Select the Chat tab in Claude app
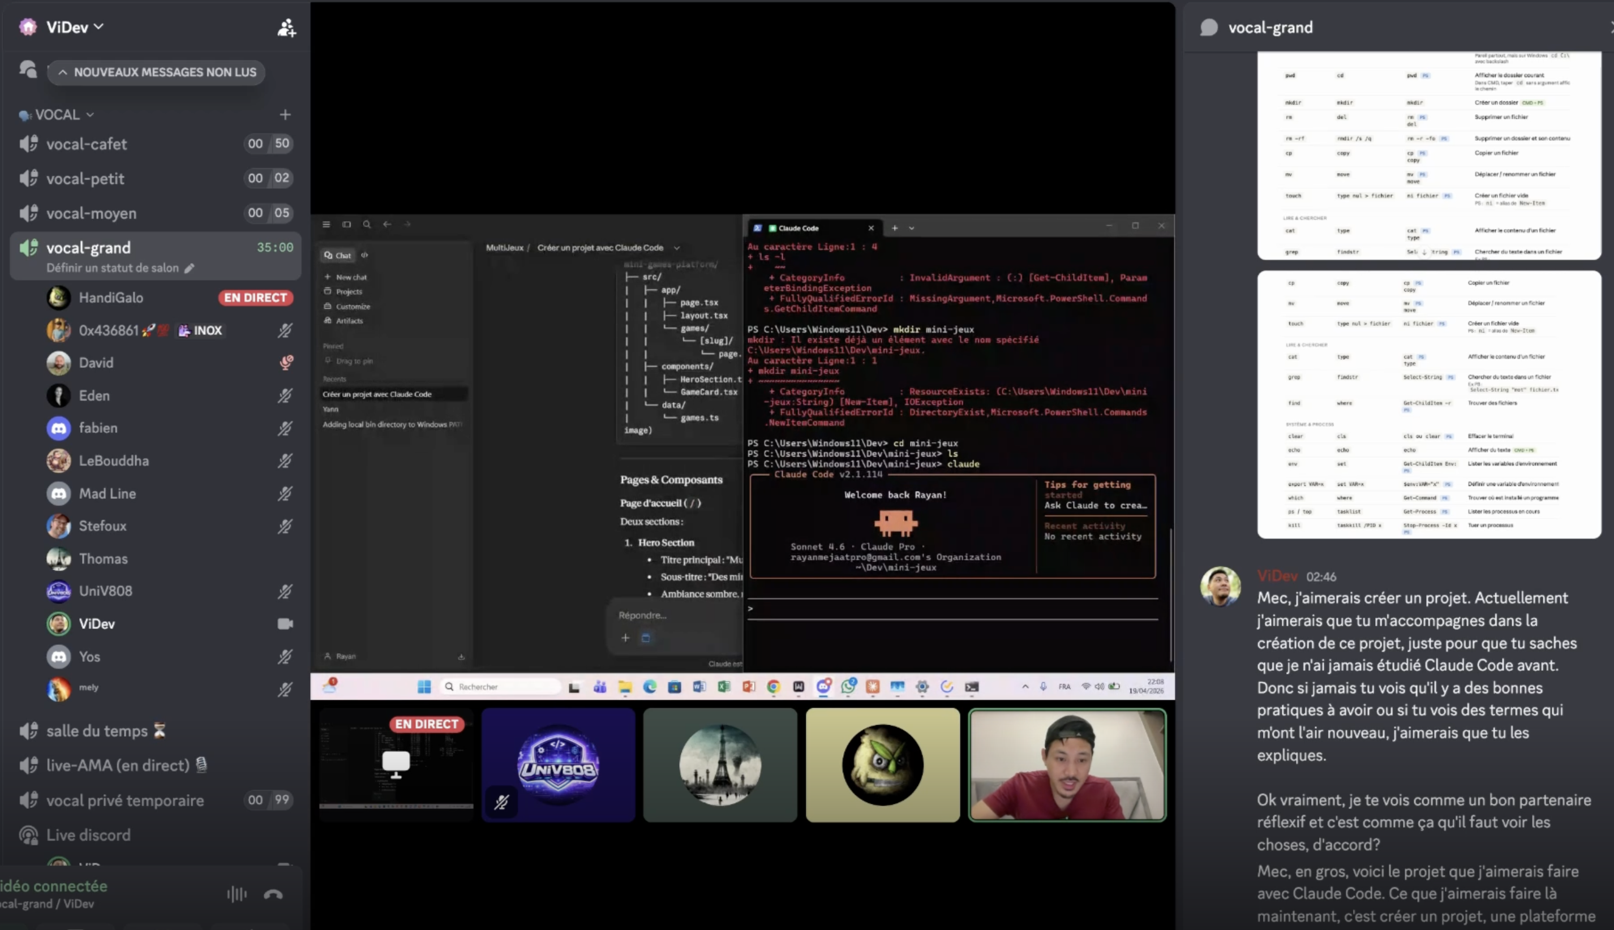Viewport: 1614px width, 930px height. pos(337,256)
